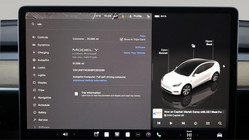
Task: Open the Autopilot settings menu
Action: tap(43, 60)
